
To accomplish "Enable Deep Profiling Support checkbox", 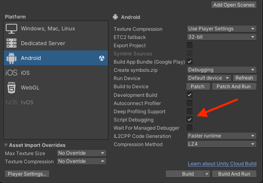I will [190, 111].
